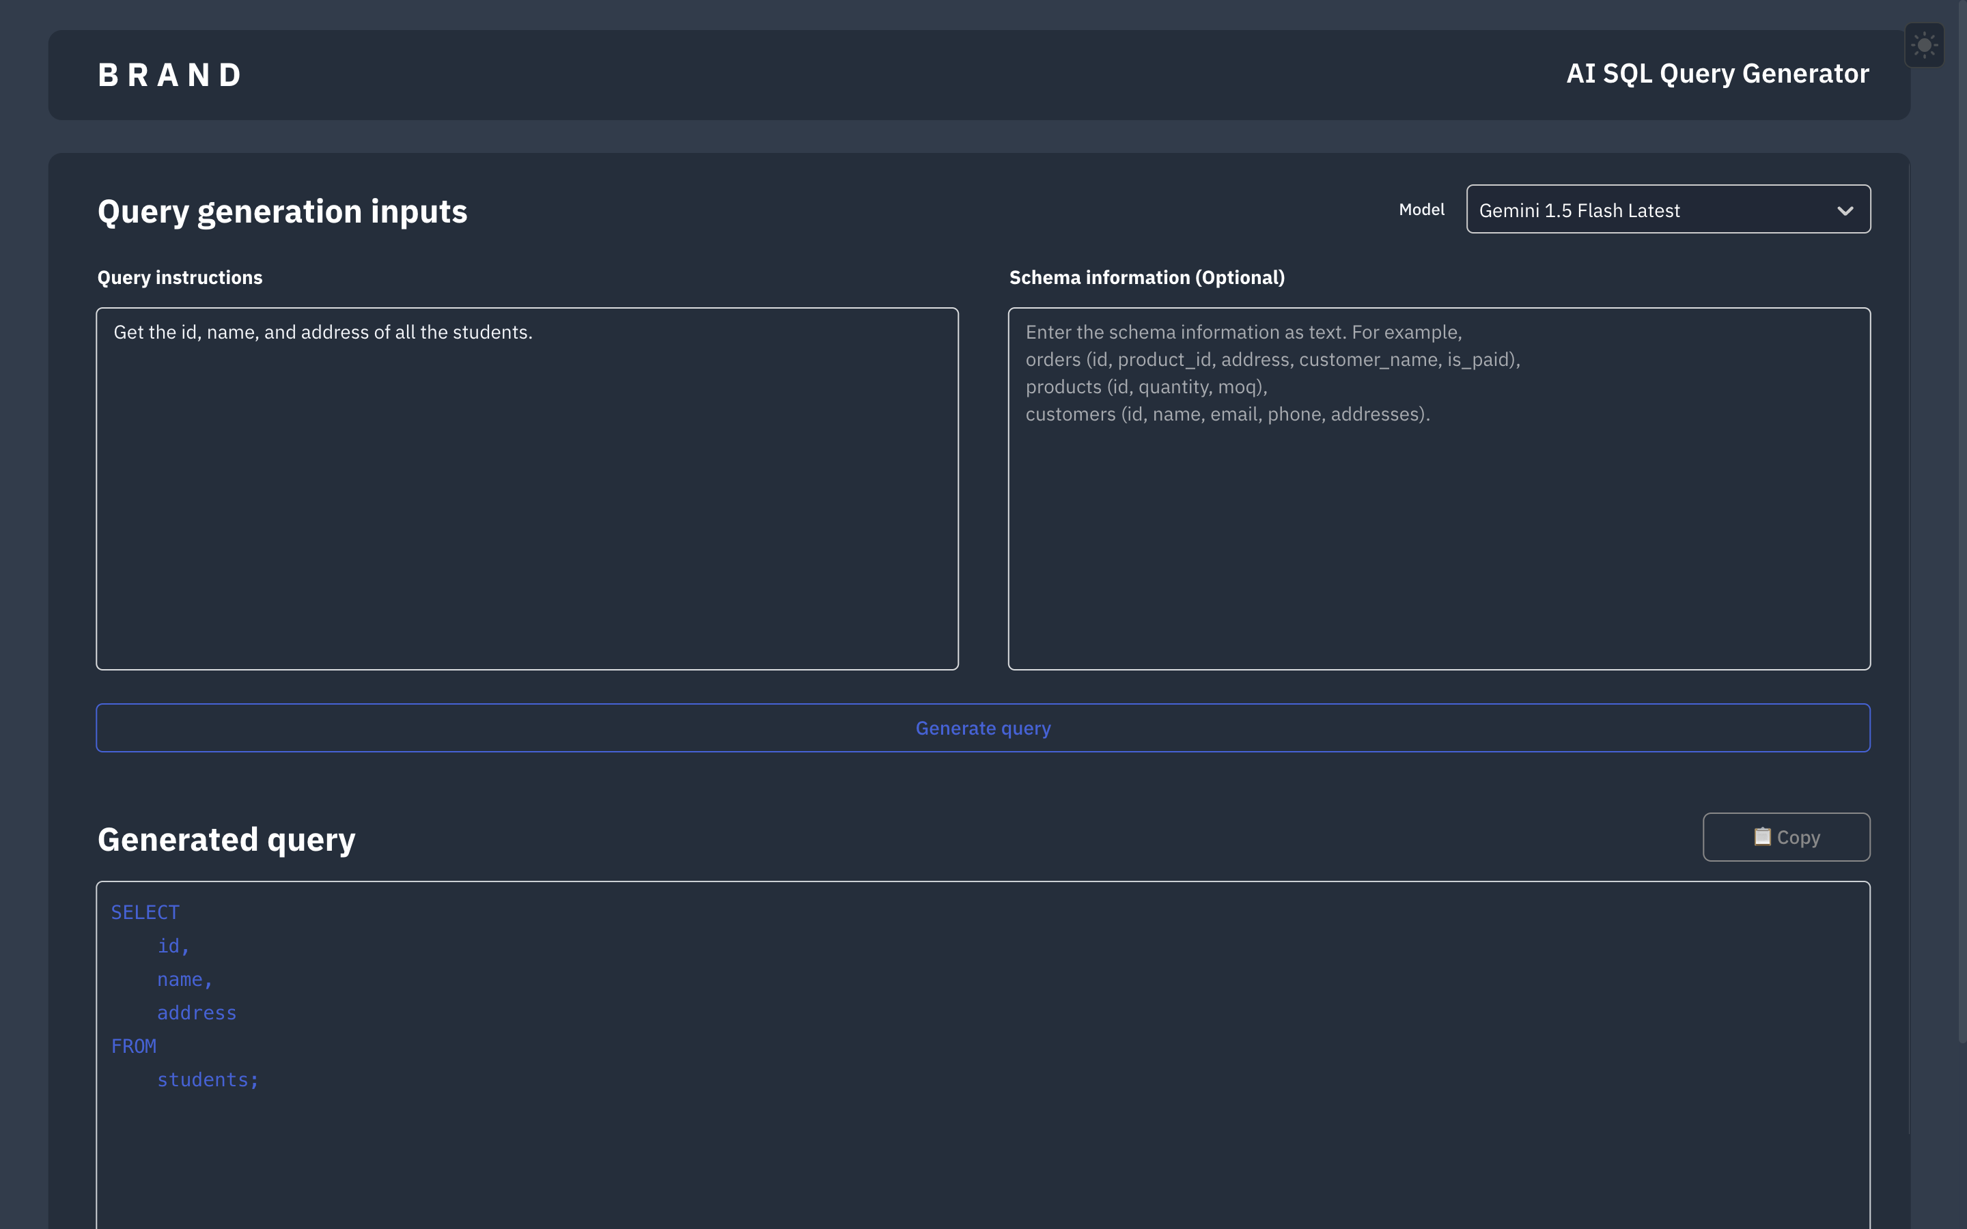Image resolution: width=1967 pixels, height=1229 pixels.
Task: Click the SELECT keyword in generated query
Action: tap(145, 912)
